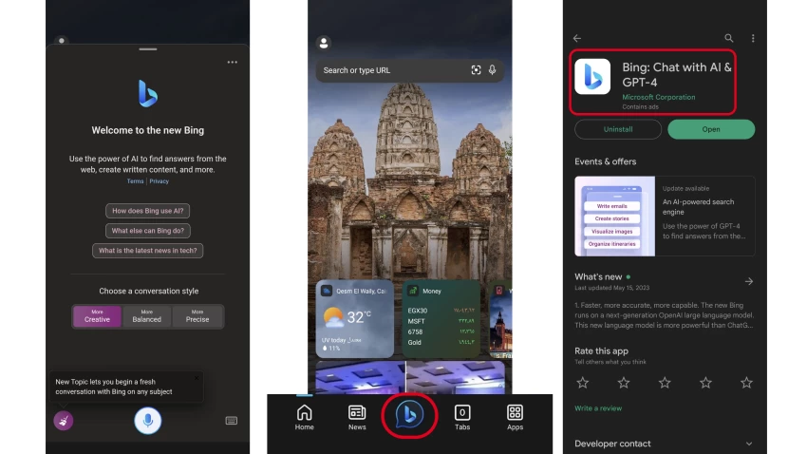The image size is (807, 454).
Task: Tap 'What else can Bing do?' suggestion
Action: pyautogui.click(x=148, y=231)
